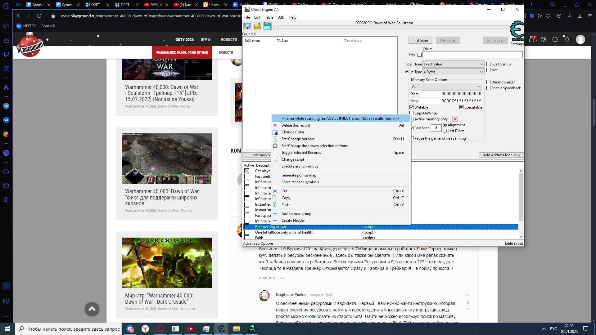Open Telegram from the browser sidebar

click(x=6, y=106)
